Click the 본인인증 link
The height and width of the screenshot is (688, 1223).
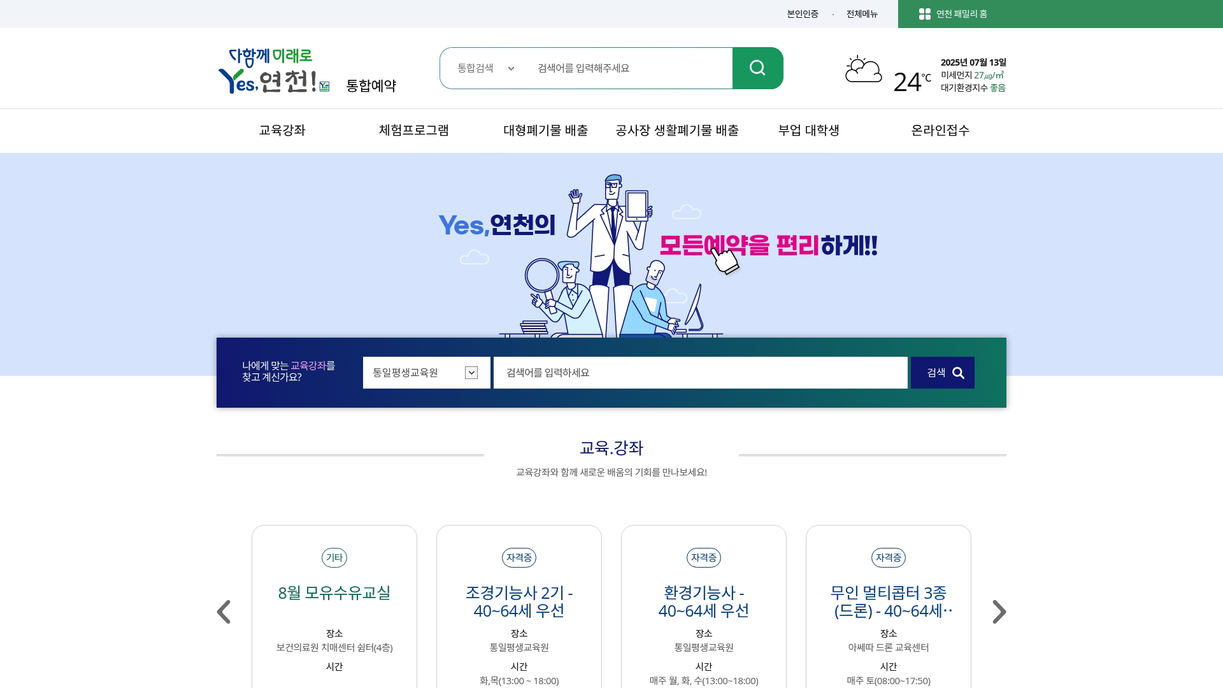pos(803,14)
